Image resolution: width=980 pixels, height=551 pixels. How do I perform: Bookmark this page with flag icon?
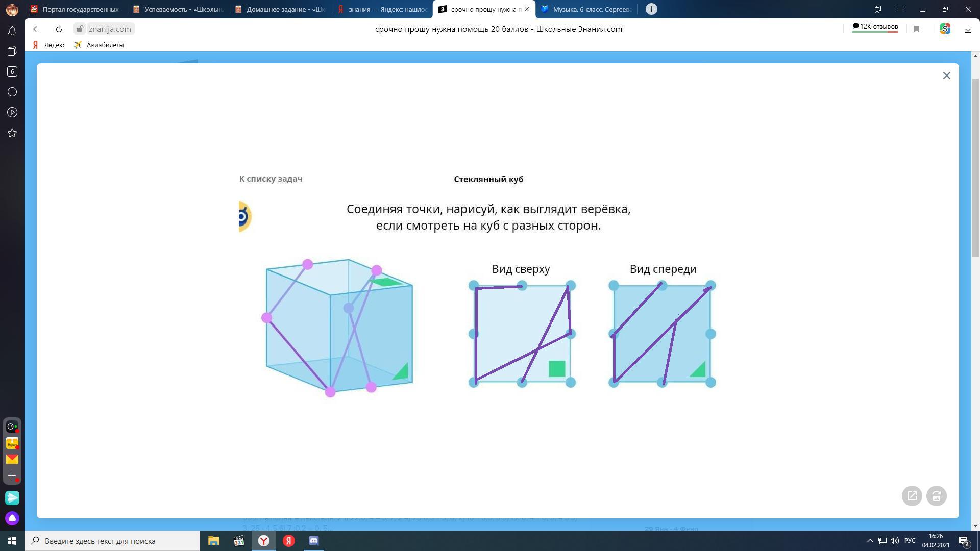pyautogui.click(x=917, y=29)
